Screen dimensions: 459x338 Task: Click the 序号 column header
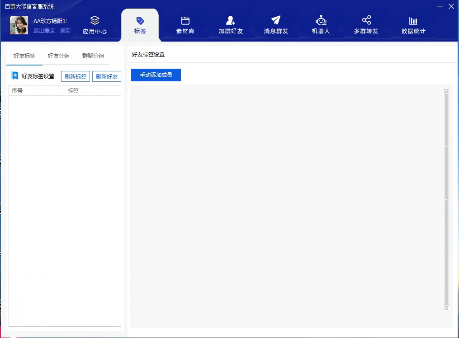pyautogui.click(x=17, y=91)
